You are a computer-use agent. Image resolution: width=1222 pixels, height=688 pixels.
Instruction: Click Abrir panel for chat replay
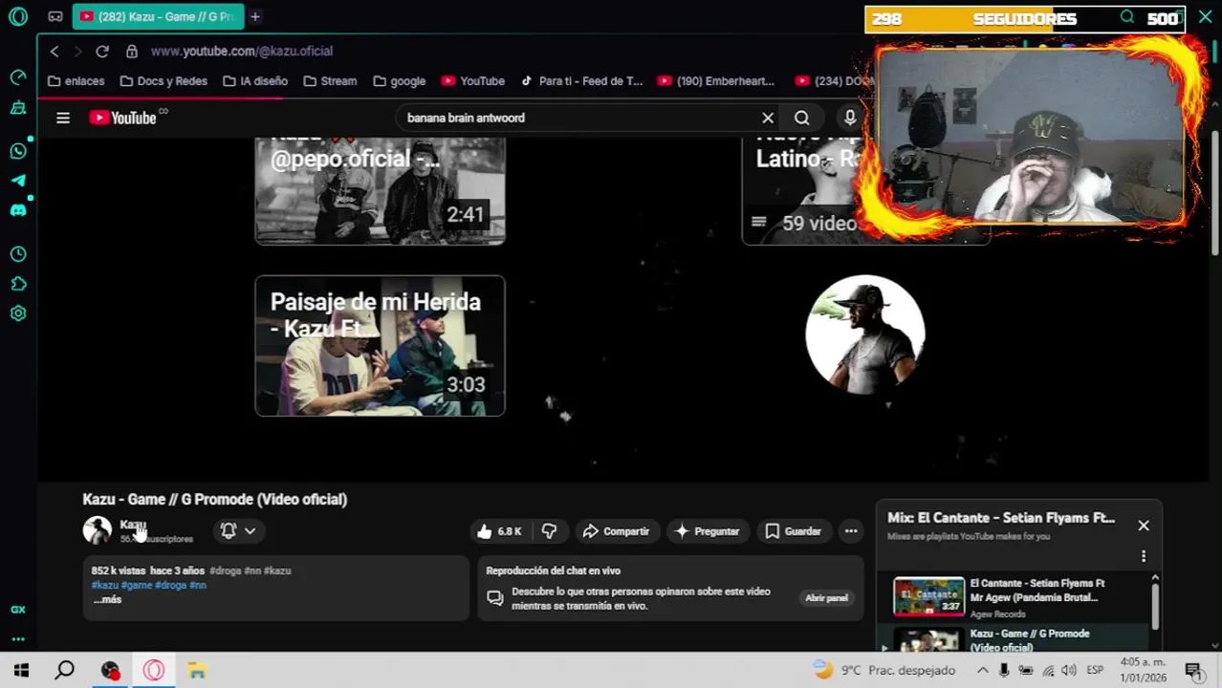pyautogui.click(x=826, y=598)
